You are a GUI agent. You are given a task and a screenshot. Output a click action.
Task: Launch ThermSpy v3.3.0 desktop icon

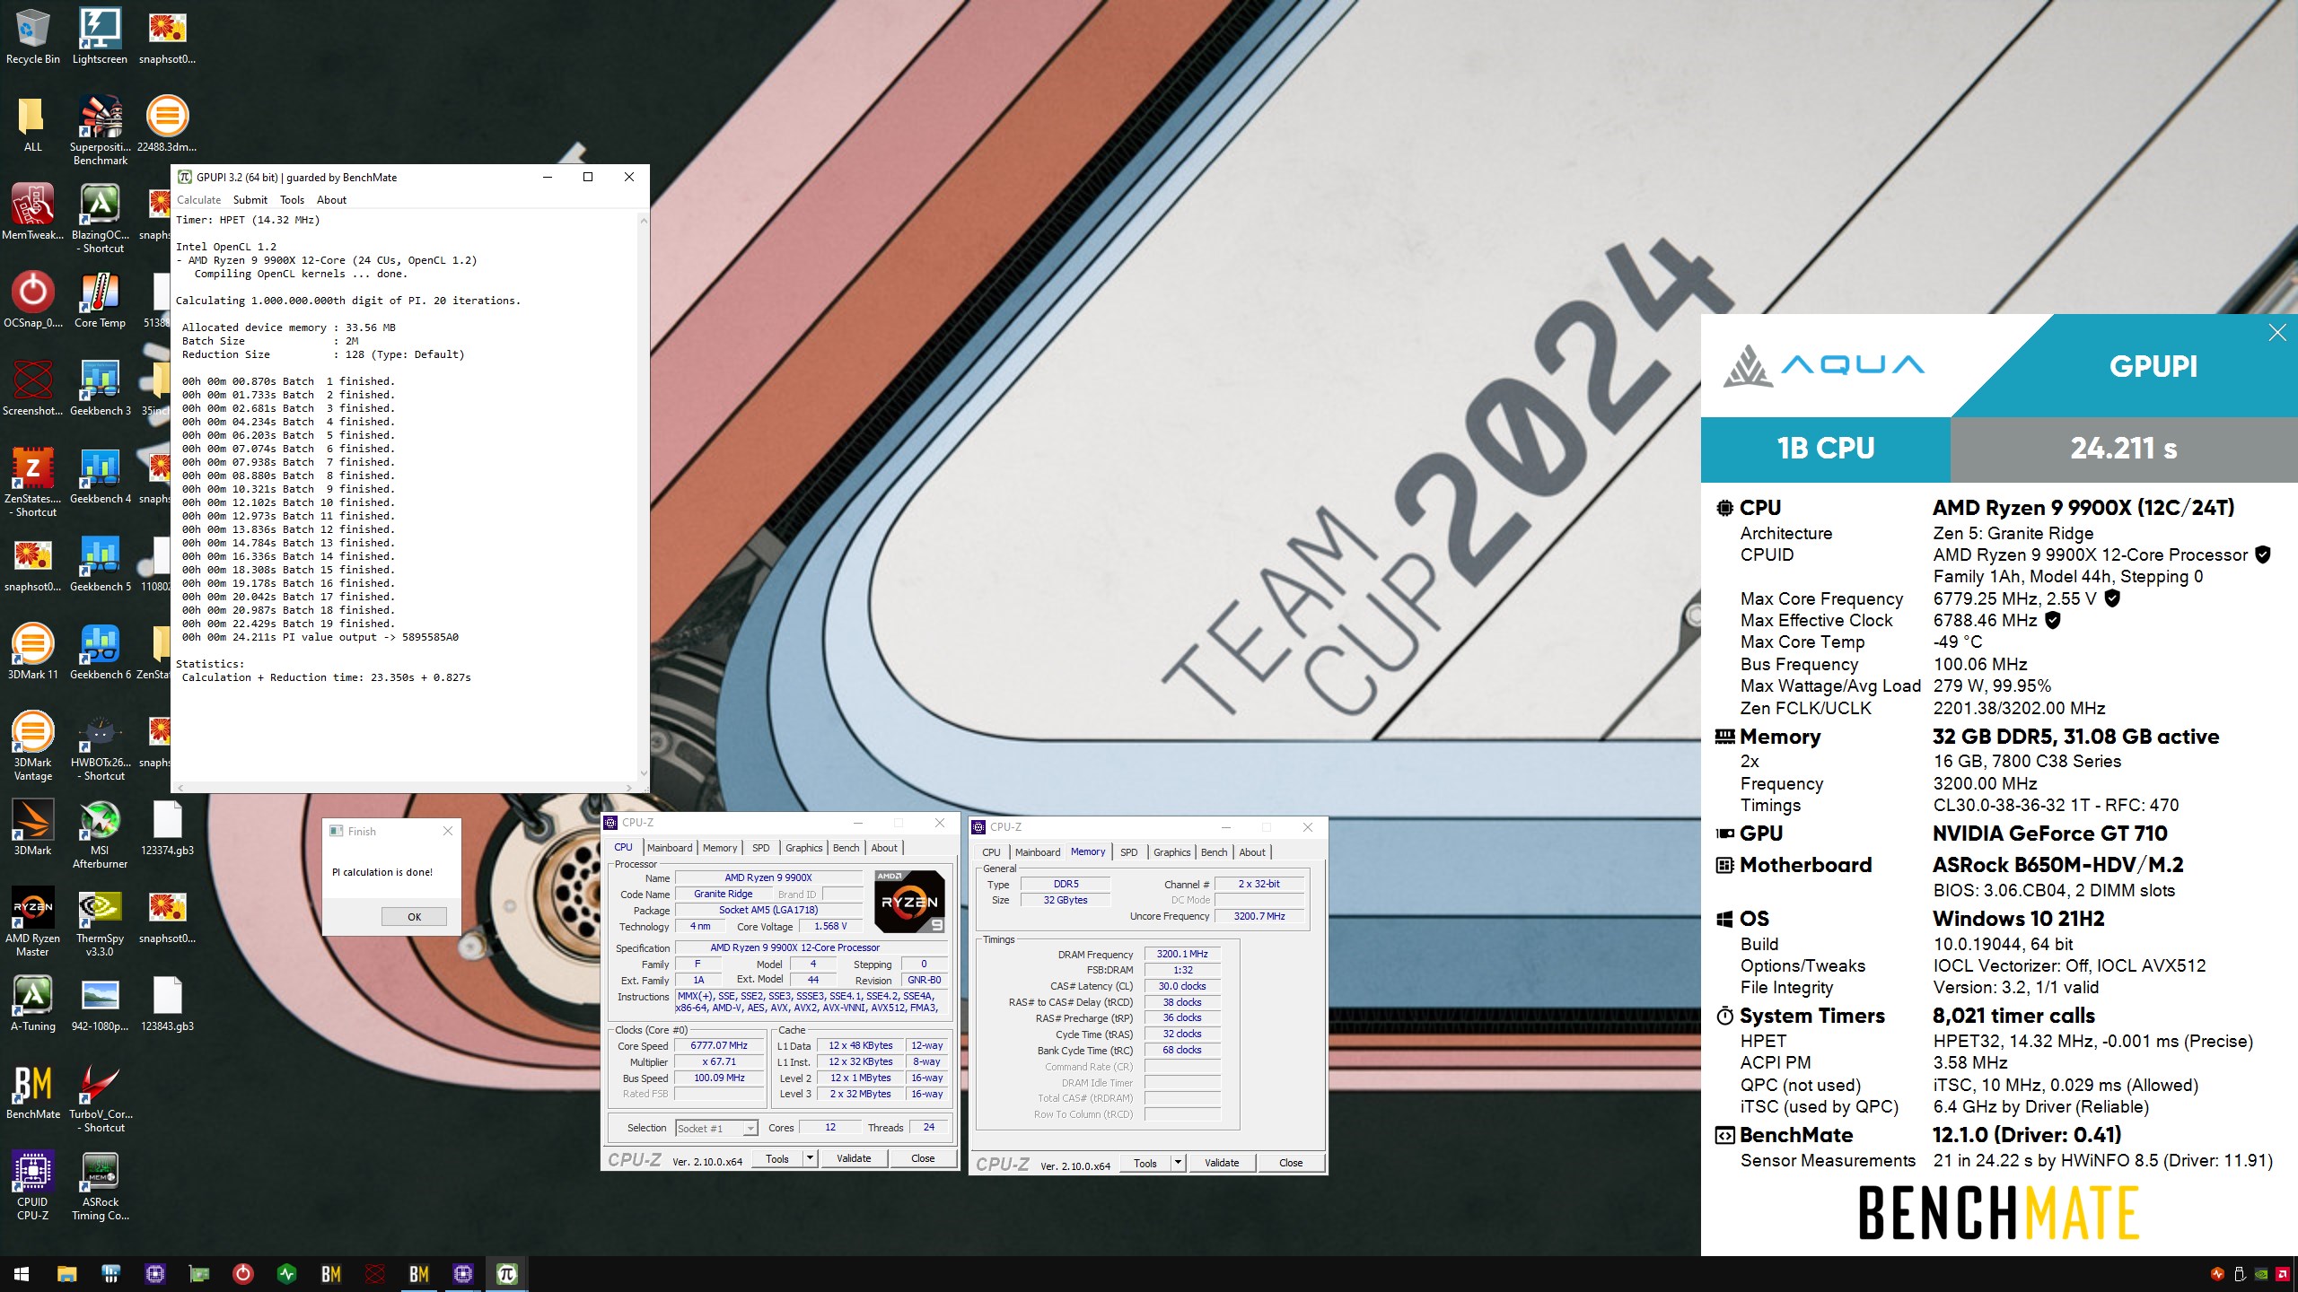click(x=100, y=921)
